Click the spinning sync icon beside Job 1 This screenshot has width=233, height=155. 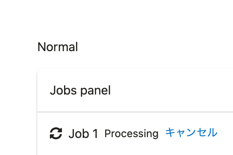tap(56, 133)
